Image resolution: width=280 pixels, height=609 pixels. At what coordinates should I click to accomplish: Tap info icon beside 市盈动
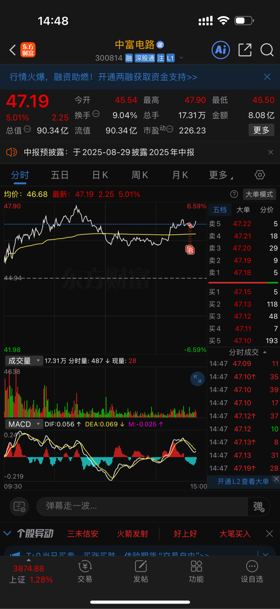pos(170,129)
